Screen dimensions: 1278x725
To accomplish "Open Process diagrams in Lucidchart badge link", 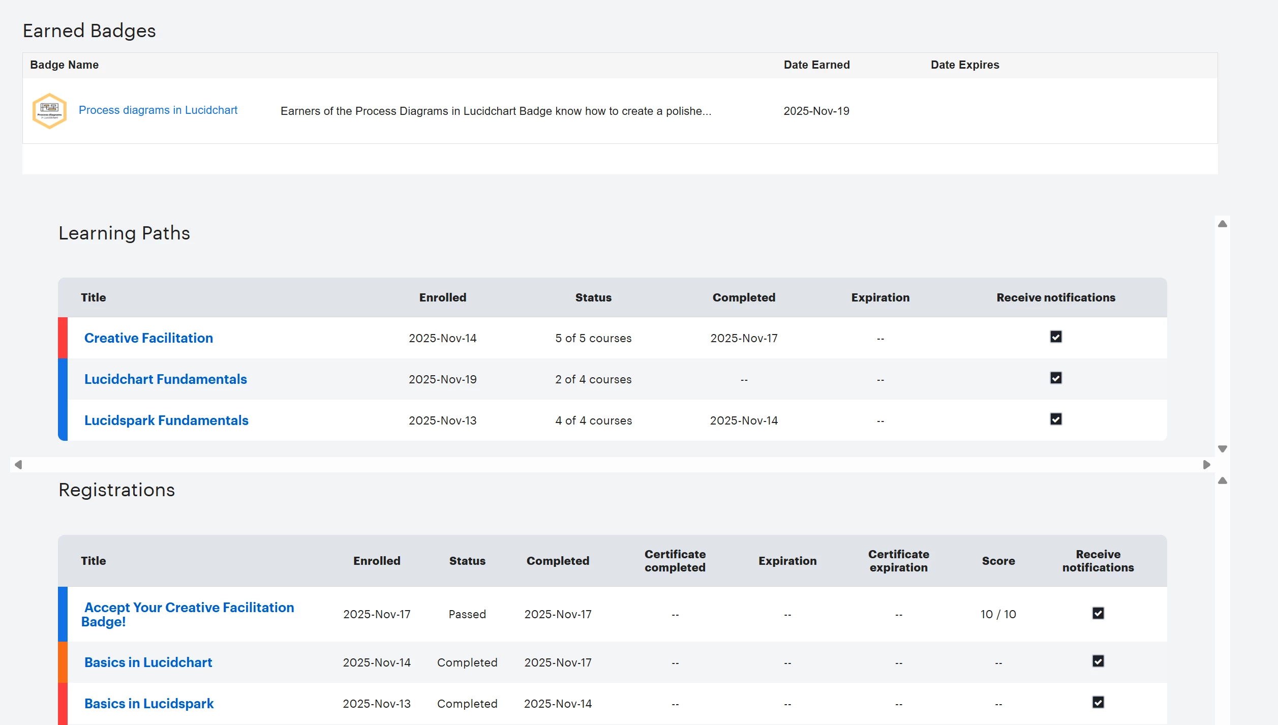I will (158, 110).
